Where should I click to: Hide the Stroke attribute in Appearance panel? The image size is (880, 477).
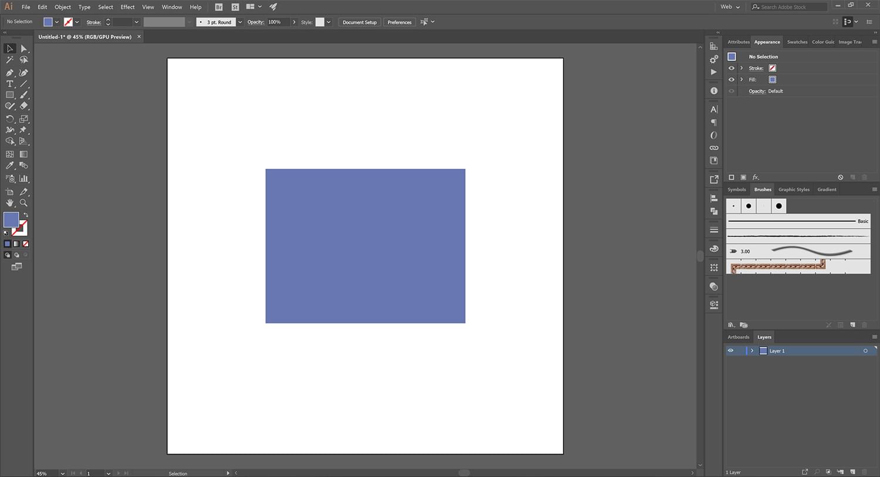[732, 68]
